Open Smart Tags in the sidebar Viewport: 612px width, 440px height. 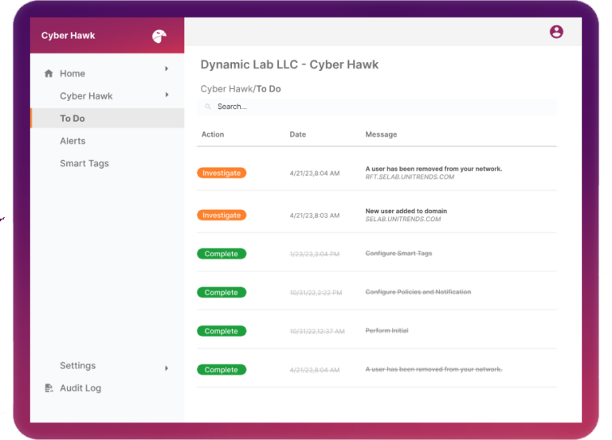[84, 163]
